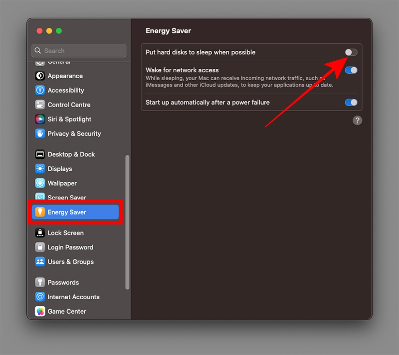Select the Wallpaper sidebar label

(62, 183)
